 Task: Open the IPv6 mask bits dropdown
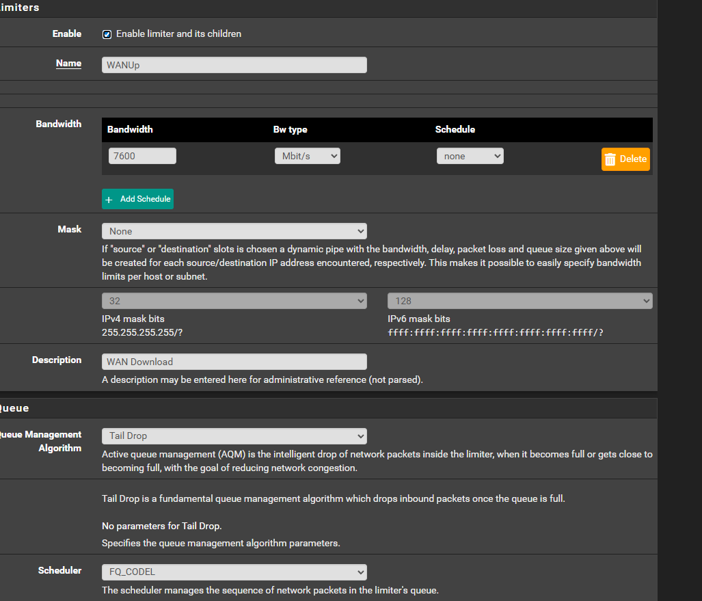(519, 301)
